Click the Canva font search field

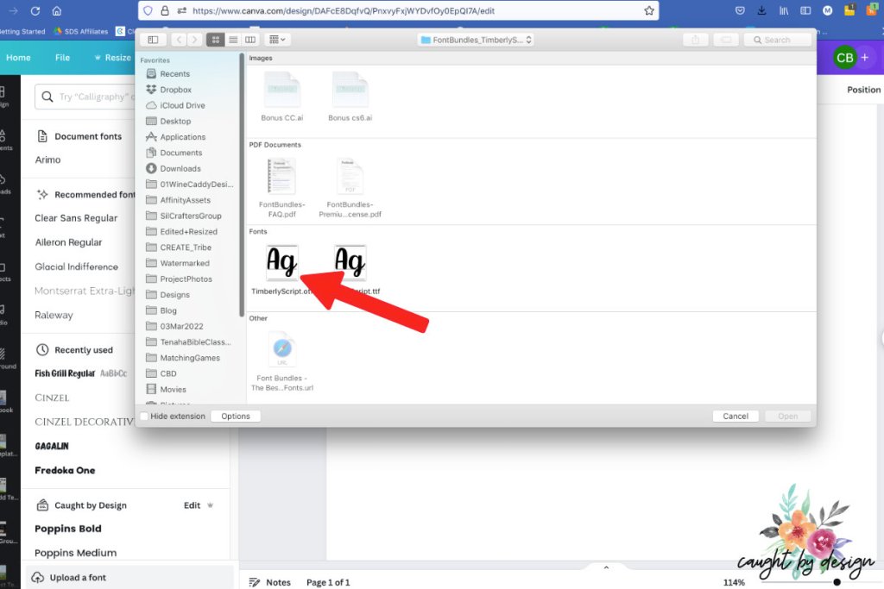coord(85,97)
